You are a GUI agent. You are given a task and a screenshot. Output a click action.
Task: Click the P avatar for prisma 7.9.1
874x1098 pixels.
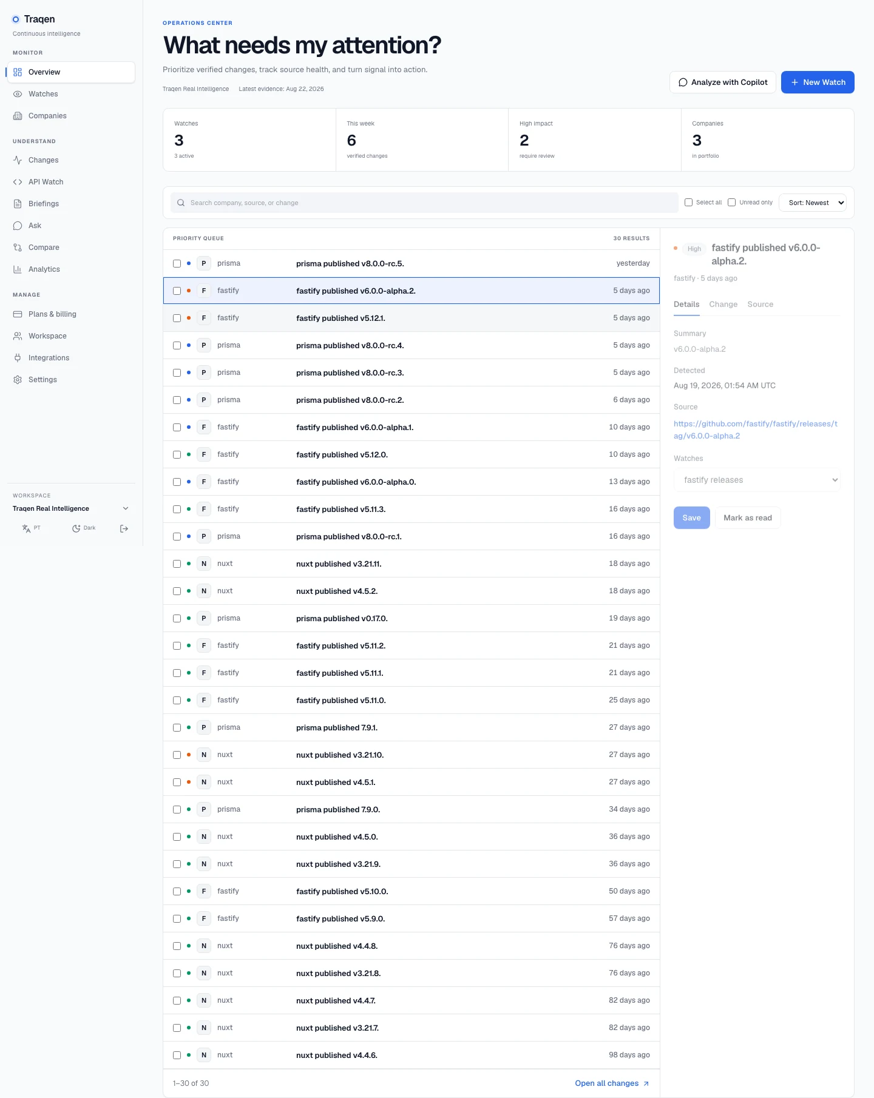(204, 727)
